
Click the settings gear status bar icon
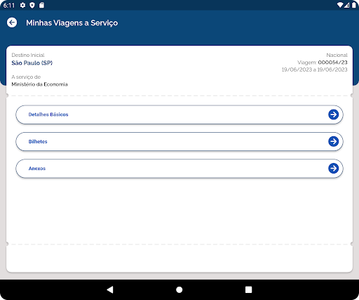tap(22, 5)
